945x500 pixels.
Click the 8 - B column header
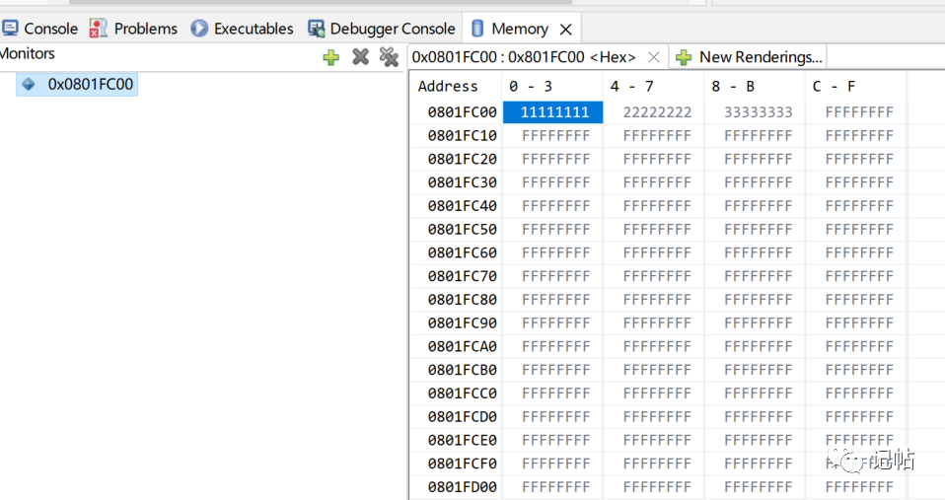[733, 86]
